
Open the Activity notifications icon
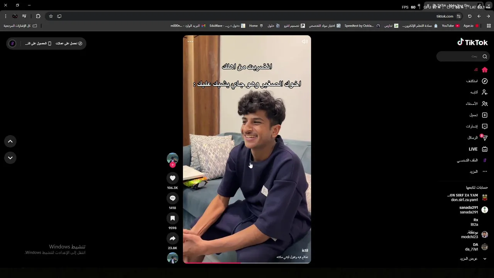(485, 126)
